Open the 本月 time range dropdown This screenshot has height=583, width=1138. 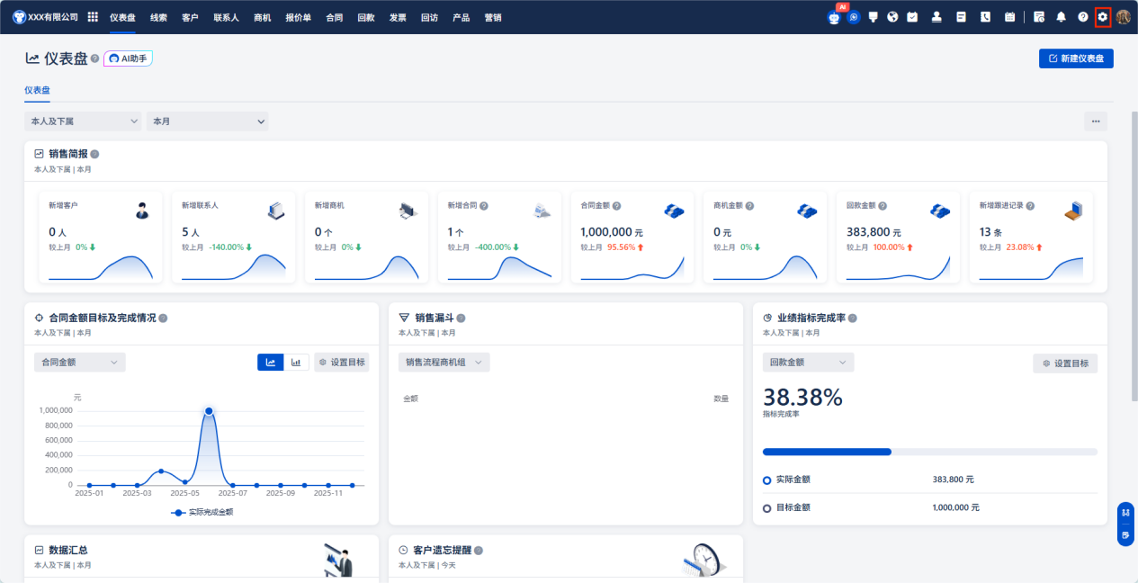(x=207, y=121)
